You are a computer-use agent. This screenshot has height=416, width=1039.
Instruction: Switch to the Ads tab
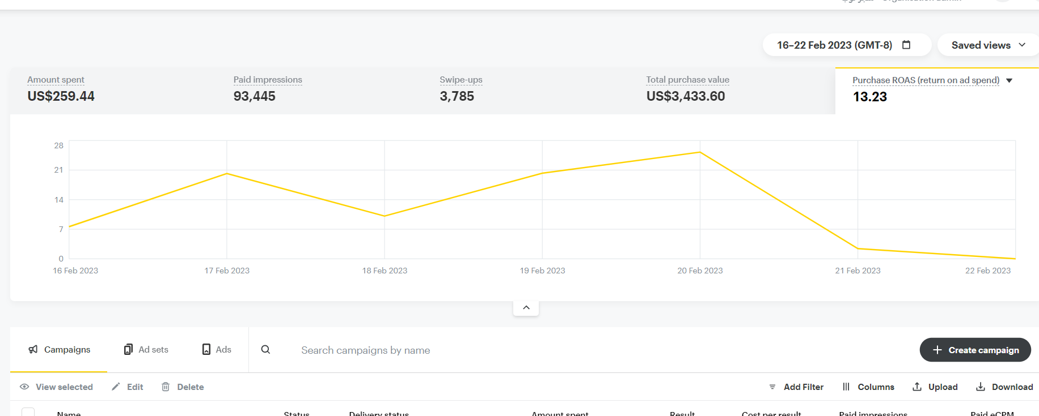(217, 350)
